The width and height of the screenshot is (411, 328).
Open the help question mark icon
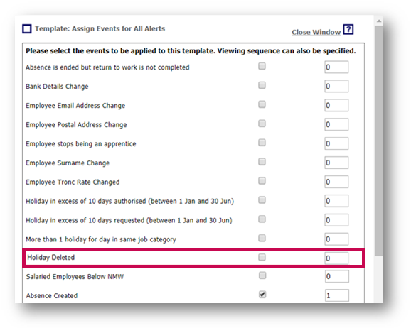(348, 29)
